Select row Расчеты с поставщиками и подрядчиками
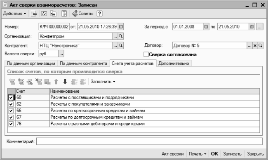The image size is (268, 160). coord(134,97)
